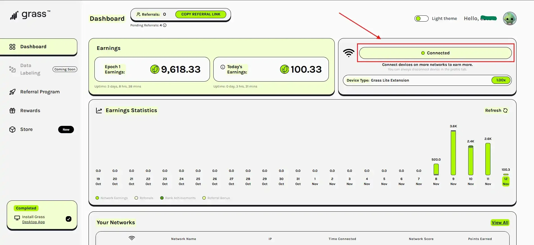Open the user profile avatar
Viewport: 534px width, 245px height.
pyautogui.click(x=510, y=19)
